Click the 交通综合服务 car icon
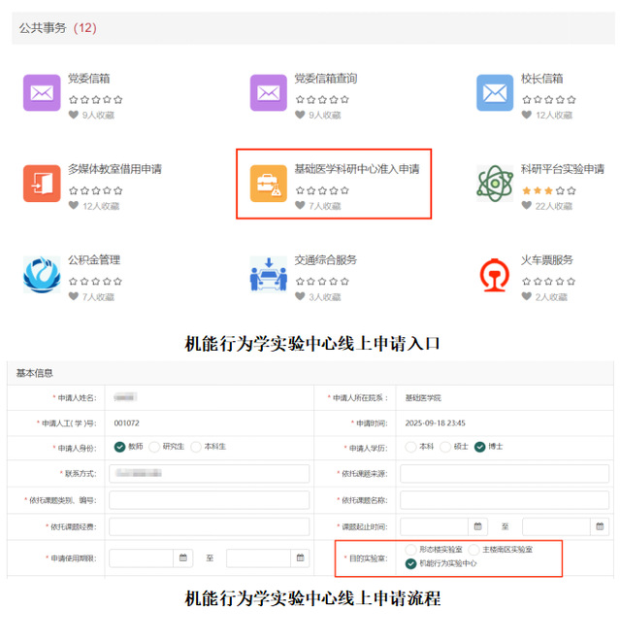Screen dimensions: 620x642 pyautogui.click(x=269, y=275)
